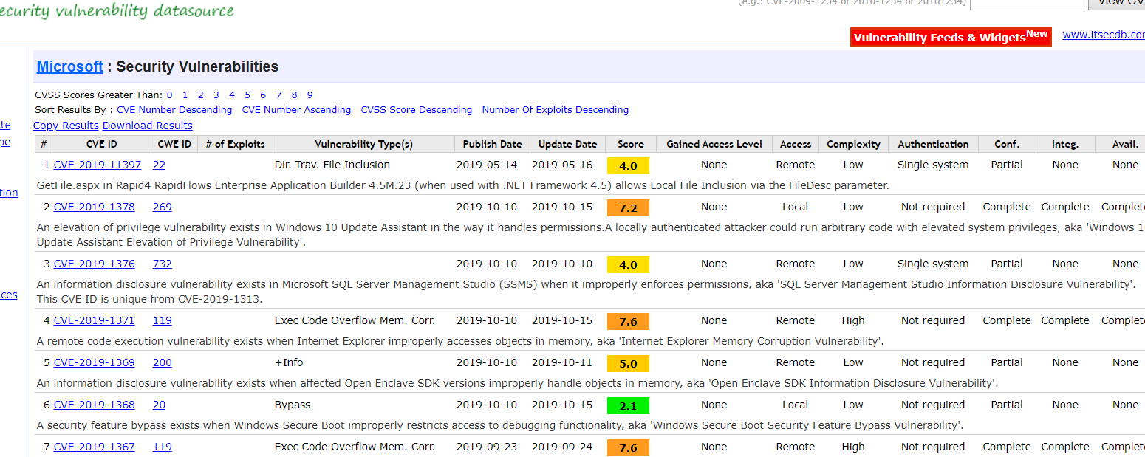
Task: Click the Conf. column header
Action: coord(1007,144)
